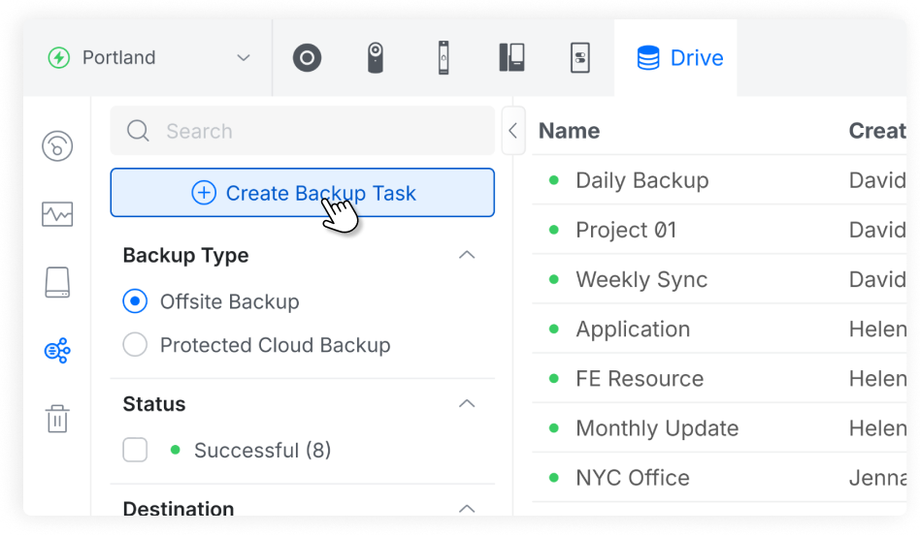Open the activity monitor sidebar icon

pos(57,214)
